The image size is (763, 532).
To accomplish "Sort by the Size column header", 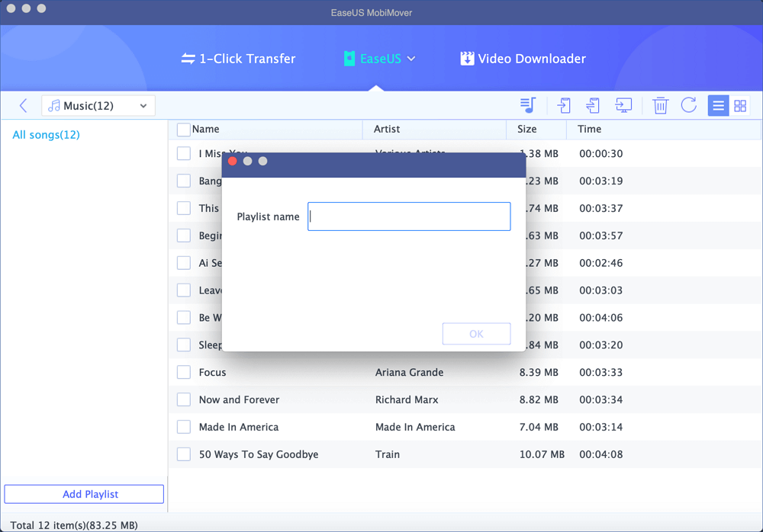I will click(x=527, y=130).
